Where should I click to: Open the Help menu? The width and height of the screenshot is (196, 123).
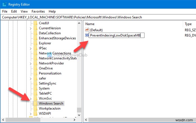click(x=52, y=11)
